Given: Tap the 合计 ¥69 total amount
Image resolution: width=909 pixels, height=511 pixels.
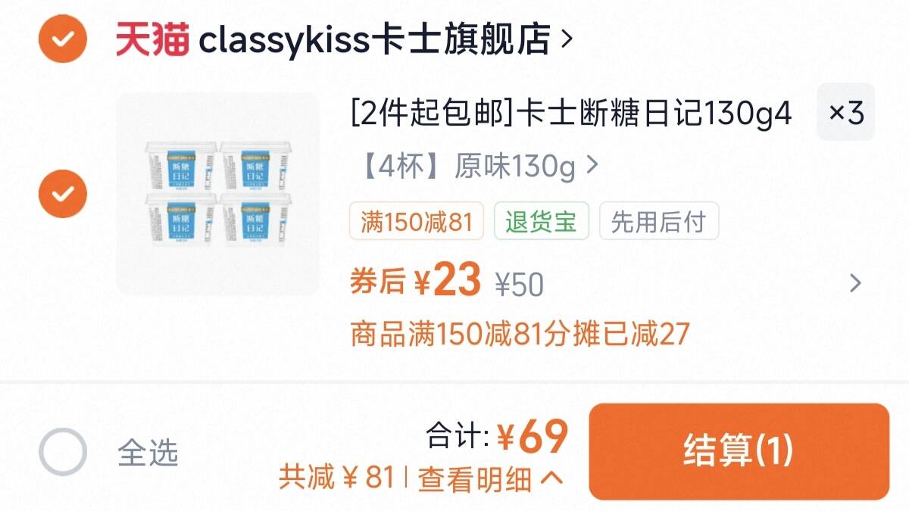Looking at the screenshot, I should click(x=497, y=436).
